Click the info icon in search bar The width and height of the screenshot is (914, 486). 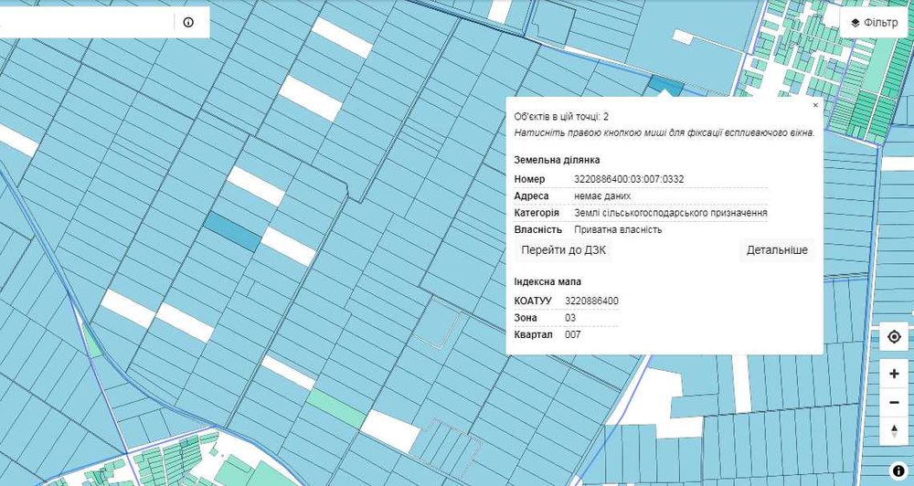coord(188,22)
